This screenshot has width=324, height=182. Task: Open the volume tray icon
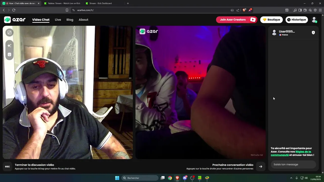click(306, 178)
